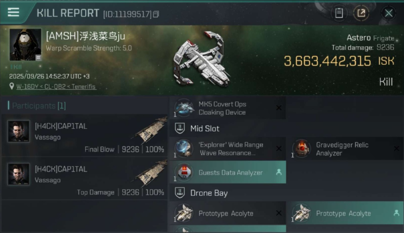Viewport: 404px width, 233px height.
Task: Select the Astero ship image
Action: coord(202,59)
